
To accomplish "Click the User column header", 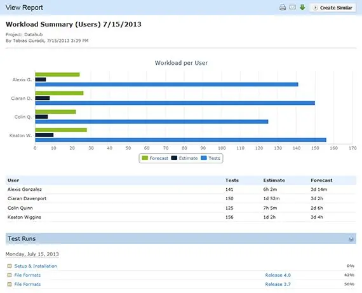I will point(13,181).
